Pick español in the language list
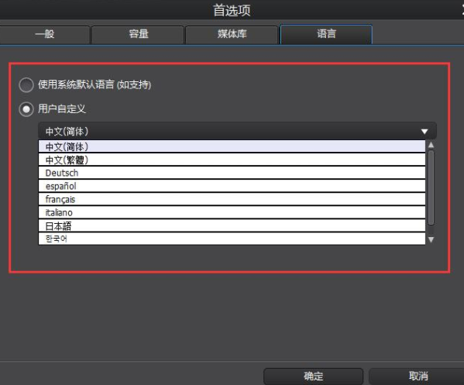 click(232, 186)
